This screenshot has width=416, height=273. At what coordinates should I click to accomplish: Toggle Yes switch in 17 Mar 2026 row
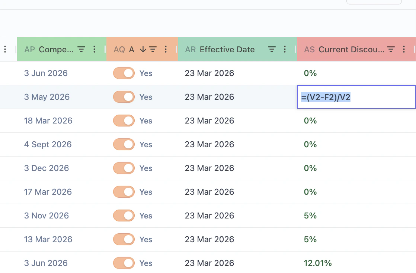coord(124,192)
